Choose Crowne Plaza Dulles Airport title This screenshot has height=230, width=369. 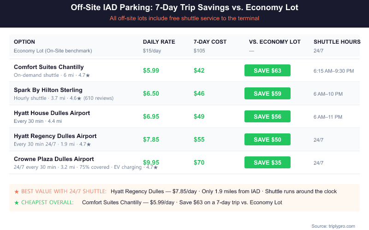54,159
